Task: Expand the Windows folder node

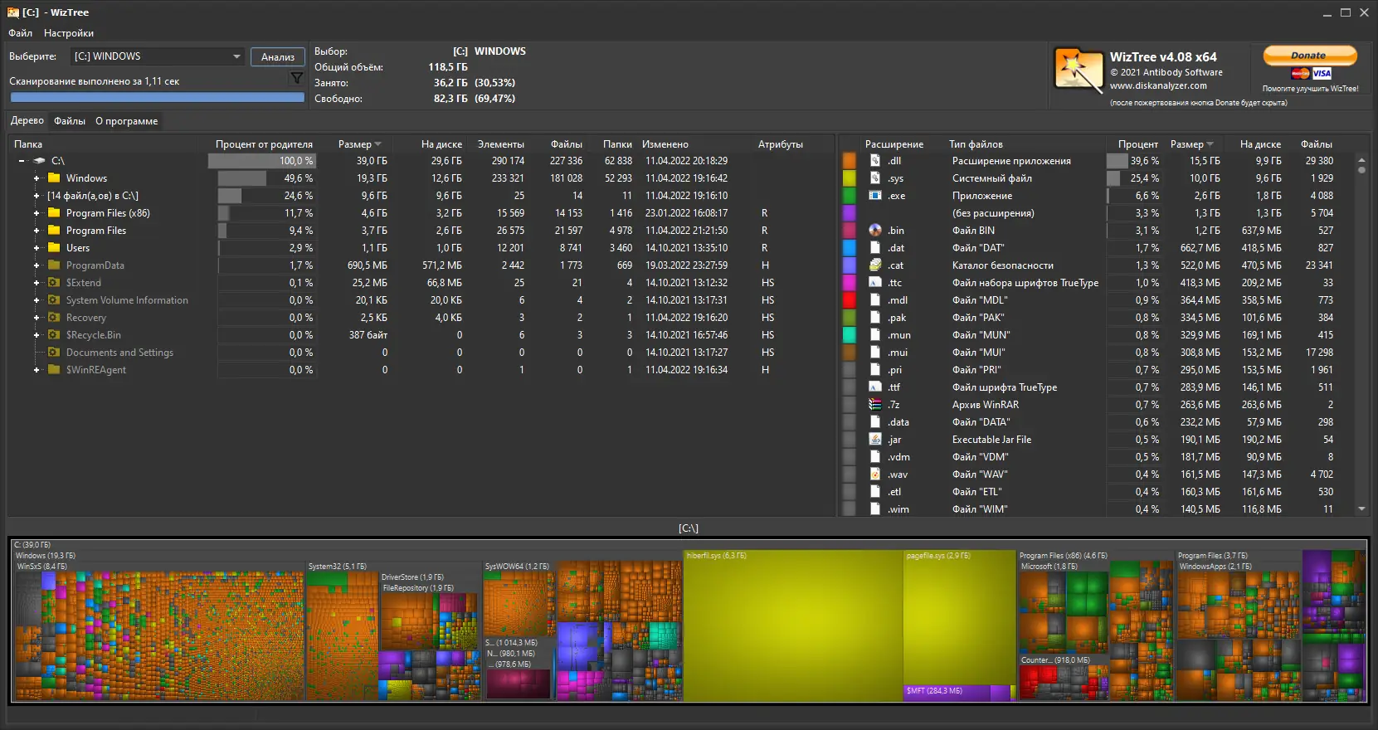Action: (x=37, y=178)
